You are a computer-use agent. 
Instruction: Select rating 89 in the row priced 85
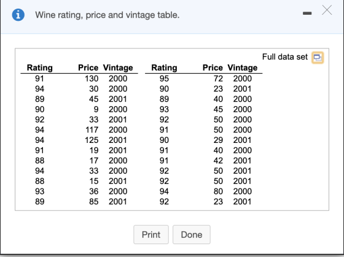pyautogui.click(x=39, y=202)
